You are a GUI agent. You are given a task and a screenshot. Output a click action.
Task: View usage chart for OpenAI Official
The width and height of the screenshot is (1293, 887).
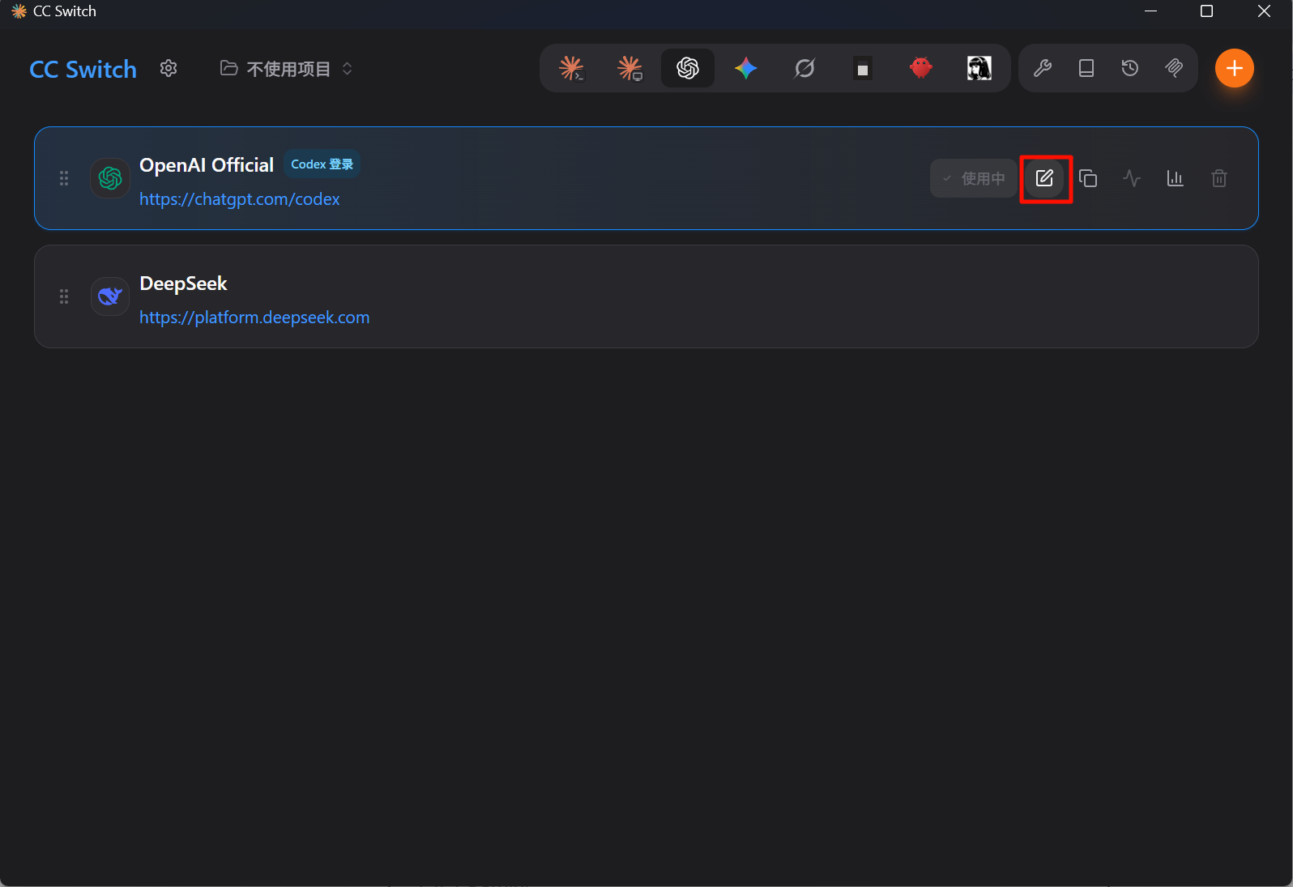point(1176,178)
